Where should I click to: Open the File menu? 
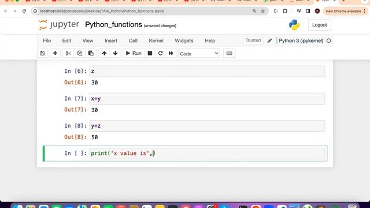[x=47, y=40]
